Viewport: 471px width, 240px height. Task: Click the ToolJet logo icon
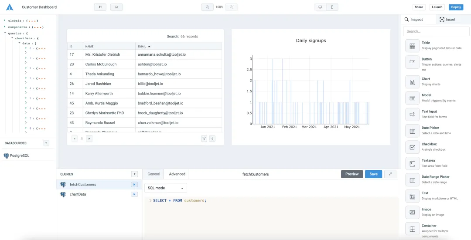point(10,7)
